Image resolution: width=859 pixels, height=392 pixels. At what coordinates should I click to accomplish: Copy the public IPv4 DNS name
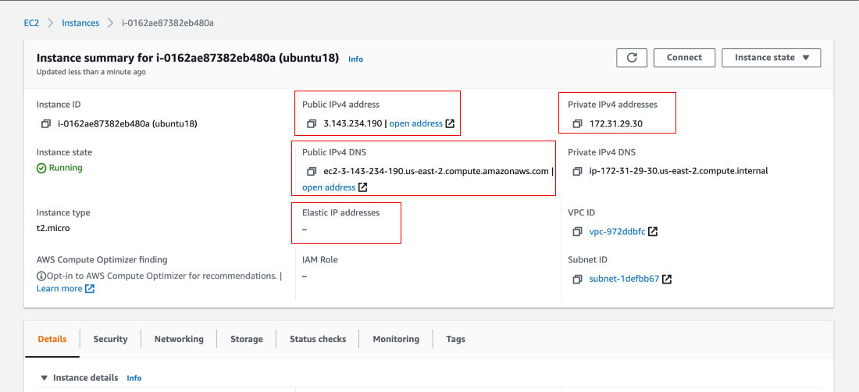click(312, 171)
